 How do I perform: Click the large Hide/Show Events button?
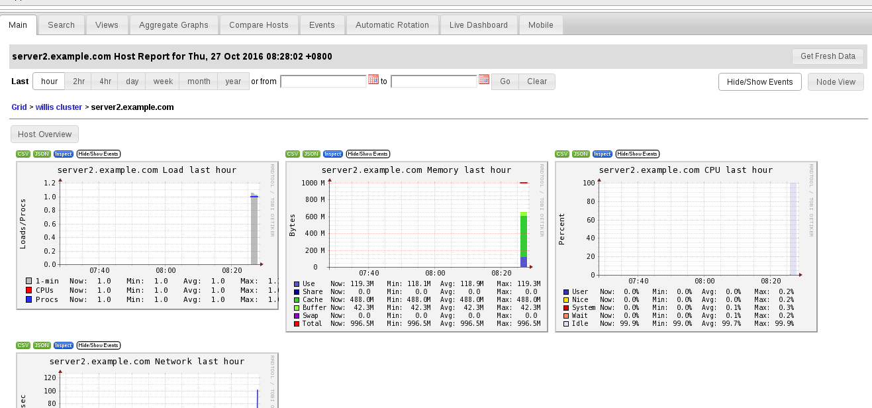pyautogui.click(x=760, y=81)
